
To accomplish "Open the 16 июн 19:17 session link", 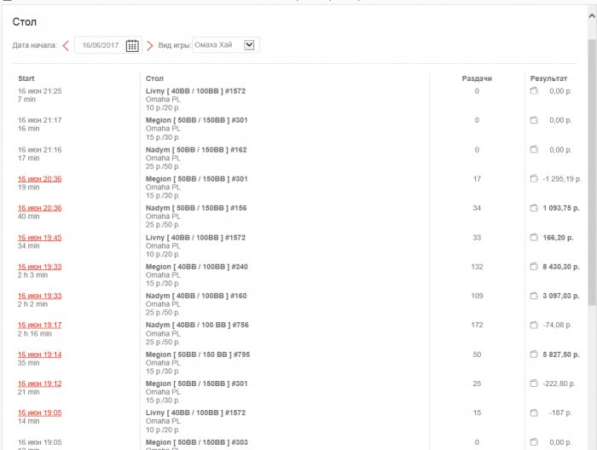I will point(39,326).
